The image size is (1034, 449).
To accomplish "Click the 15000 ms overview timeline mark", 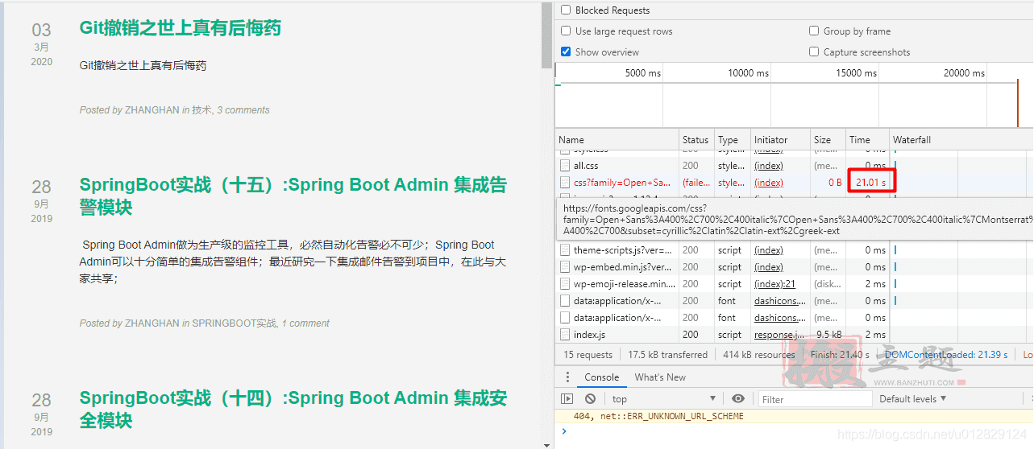I will click(856, 73).
